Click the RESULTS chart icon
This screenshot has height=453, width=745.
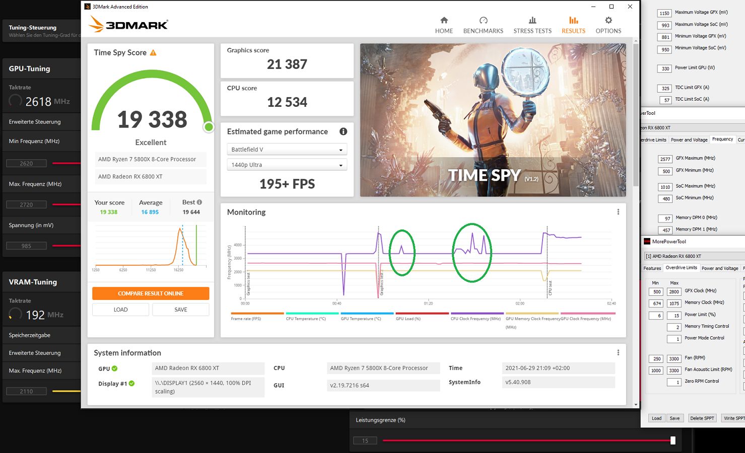574,20
